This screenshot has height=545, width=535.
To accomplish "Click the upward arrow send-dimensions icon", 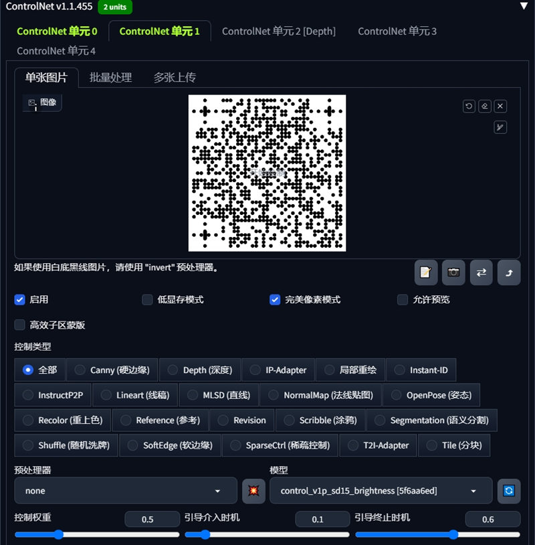I will [509, 272].
